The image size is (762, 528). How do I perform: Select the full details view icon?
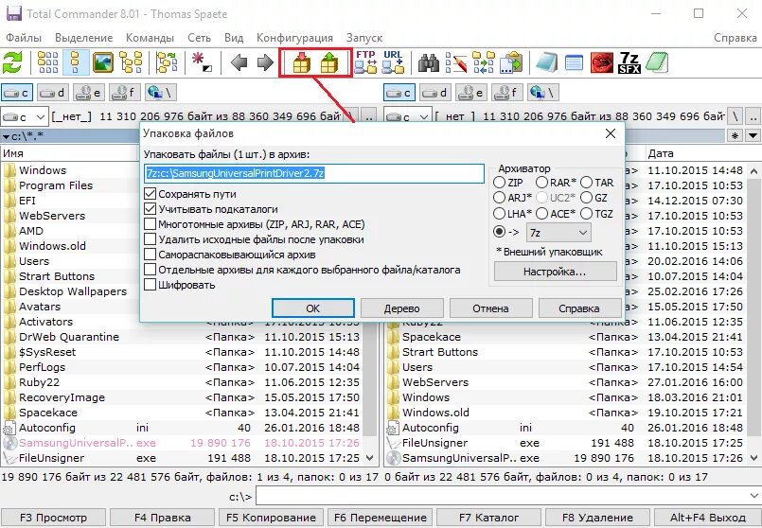click(76, 62)
